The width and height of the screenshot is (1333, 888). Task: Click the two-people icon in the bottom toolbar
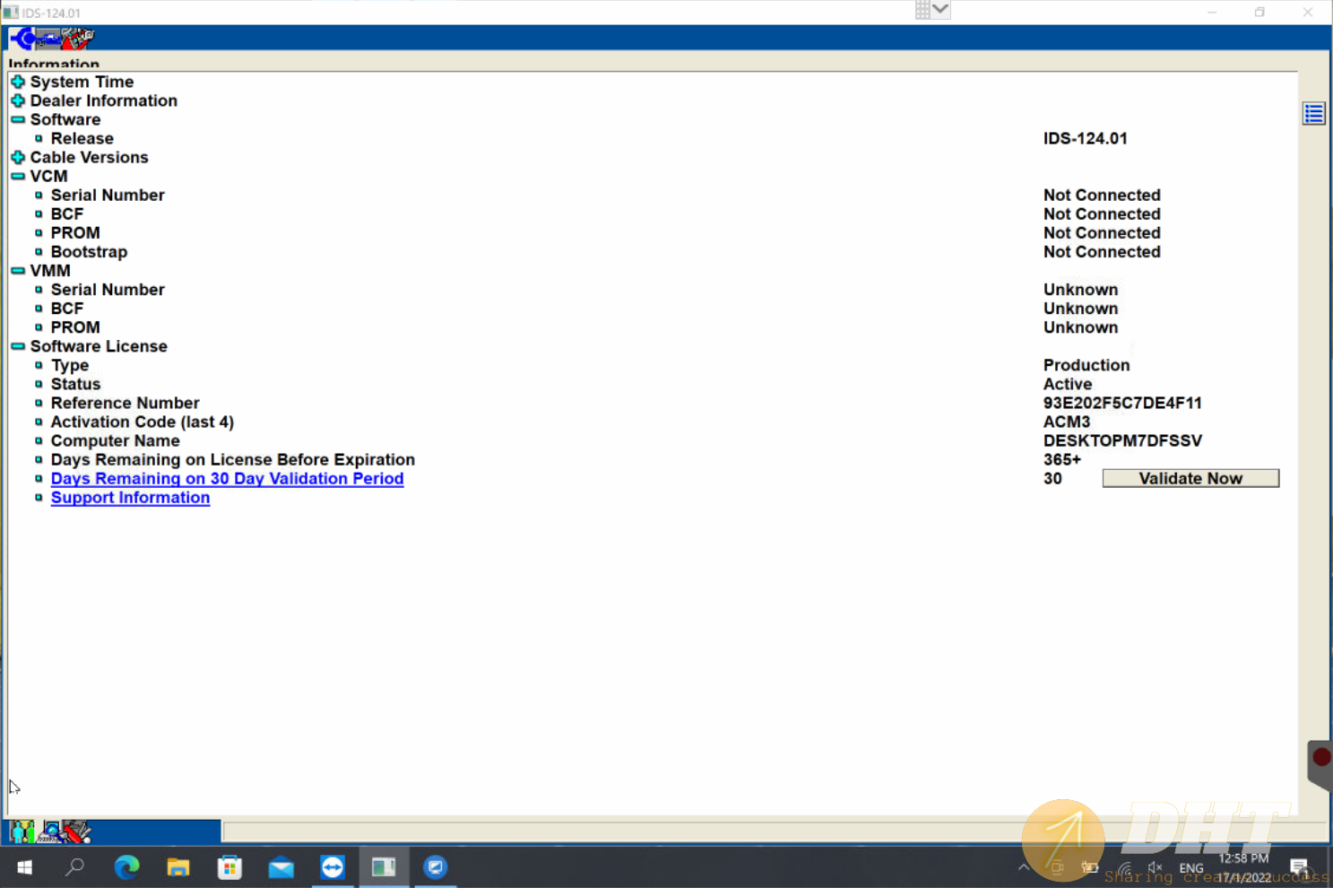(22, 831)
